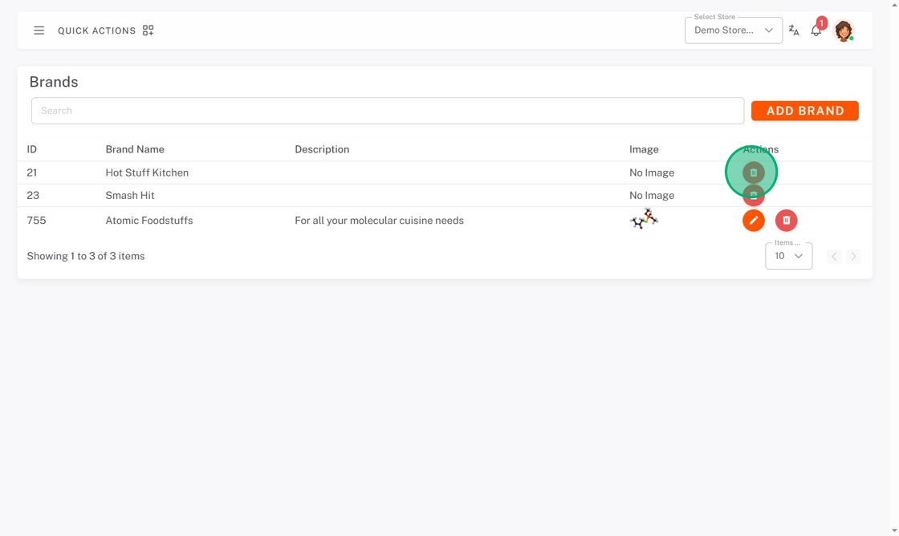Sort by the ID column header
899x536 pixels.
[32, 149]
